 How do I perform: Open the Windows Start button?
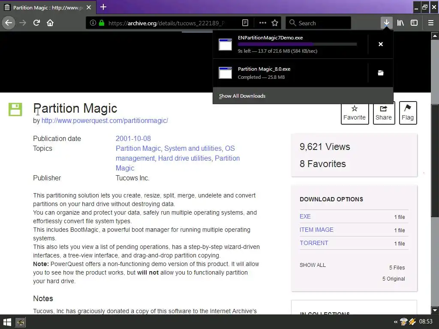click(7, 322)
